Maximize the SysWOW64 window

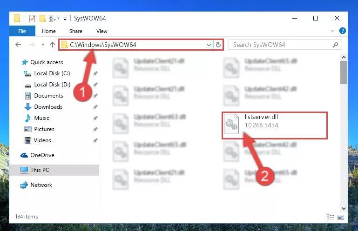316,18
